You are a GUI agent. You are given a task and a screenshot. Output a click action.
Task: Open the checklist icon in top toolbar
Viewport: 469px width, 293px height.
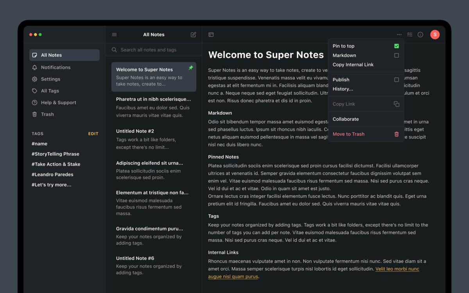[410, 35]
